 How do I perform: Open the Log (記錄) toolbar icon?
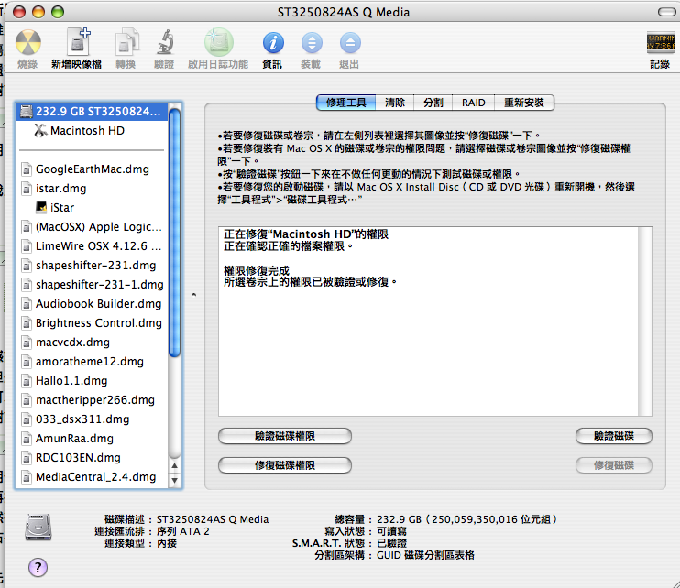(660, 42)
